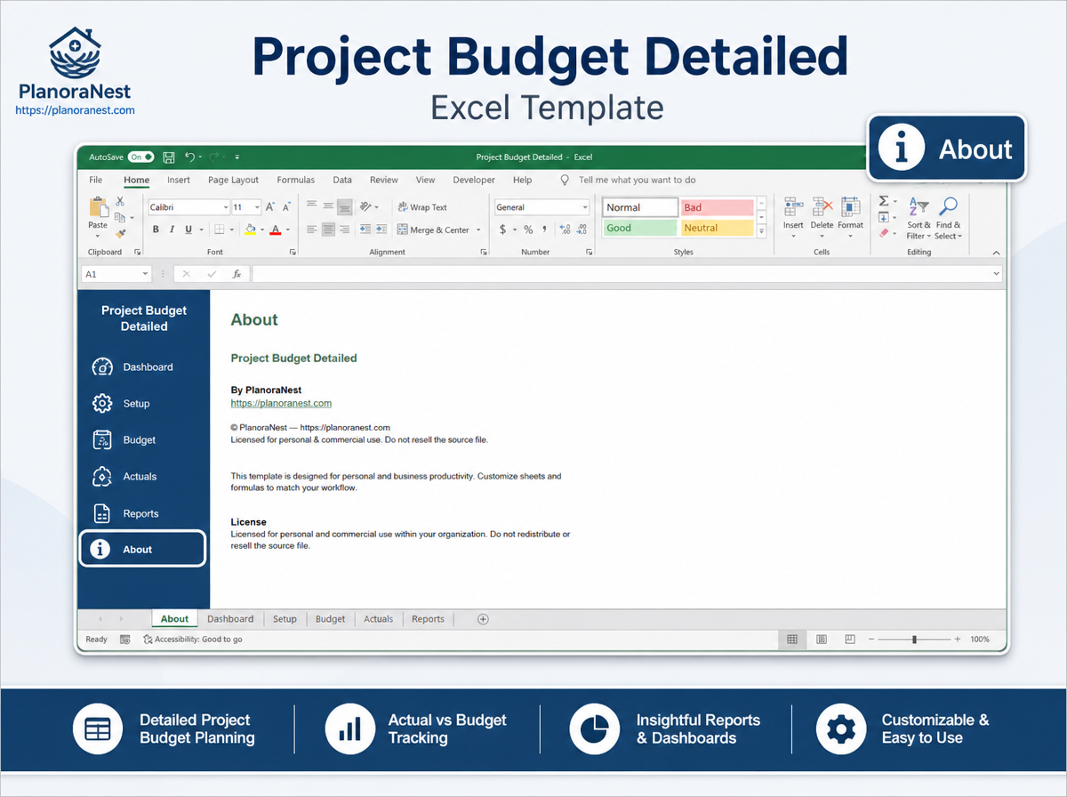The height and width of the screenshot is (797, 1067).
Task: Click the Copy icon
Action: click(120, 216)
